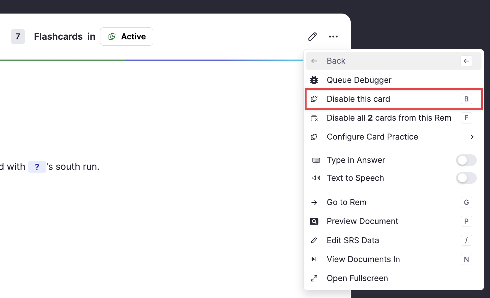Click the Text to Speech speaker icon
490x298 pixels.
point(316,178)
